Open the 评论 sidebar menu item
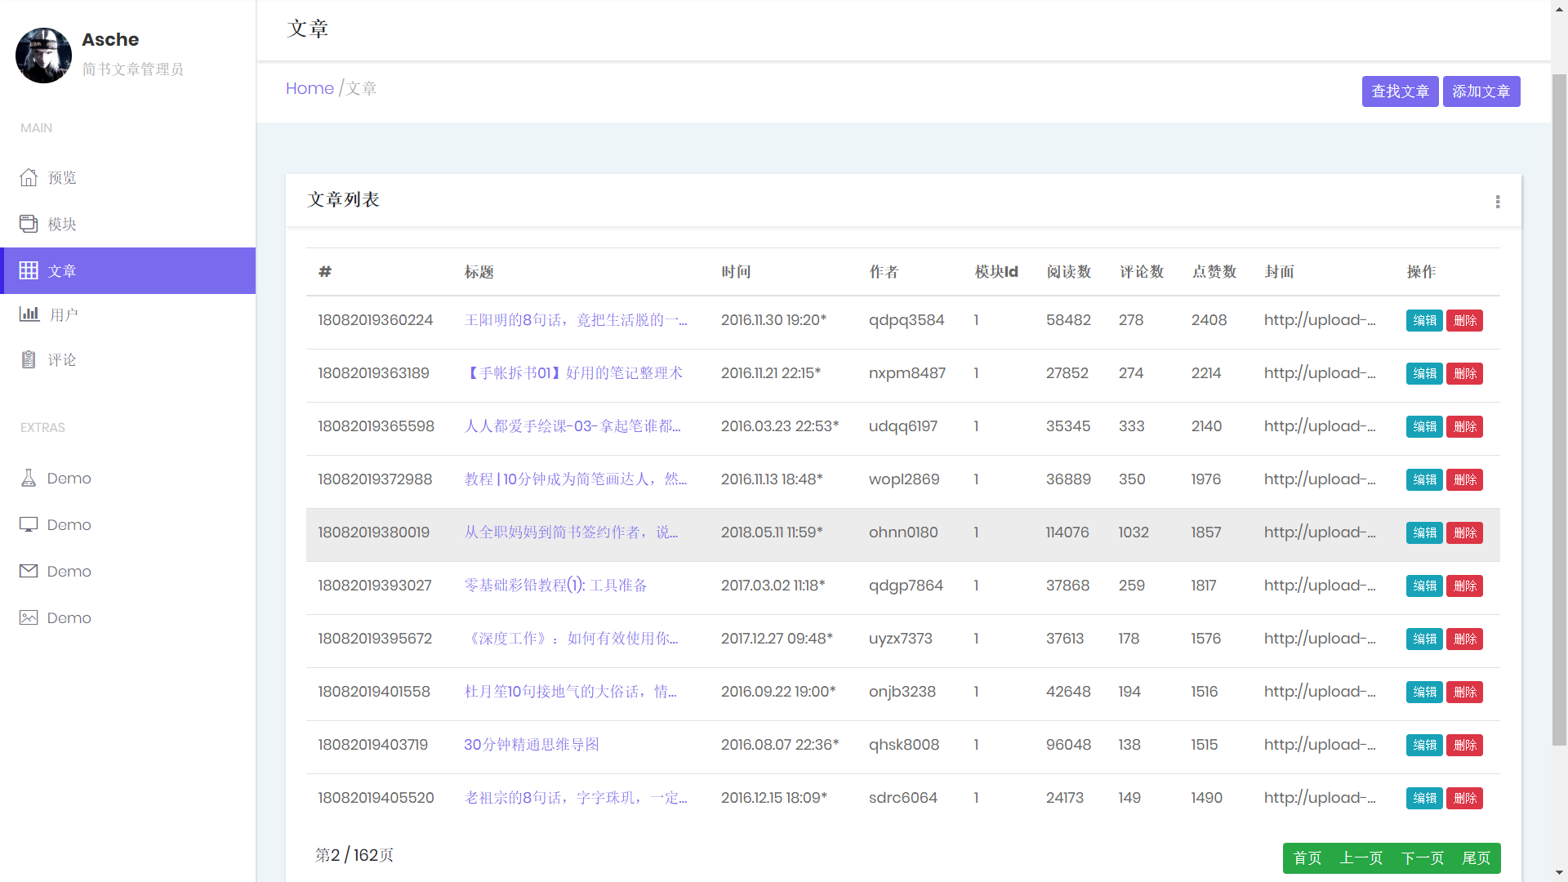 [x=128, y=359]
